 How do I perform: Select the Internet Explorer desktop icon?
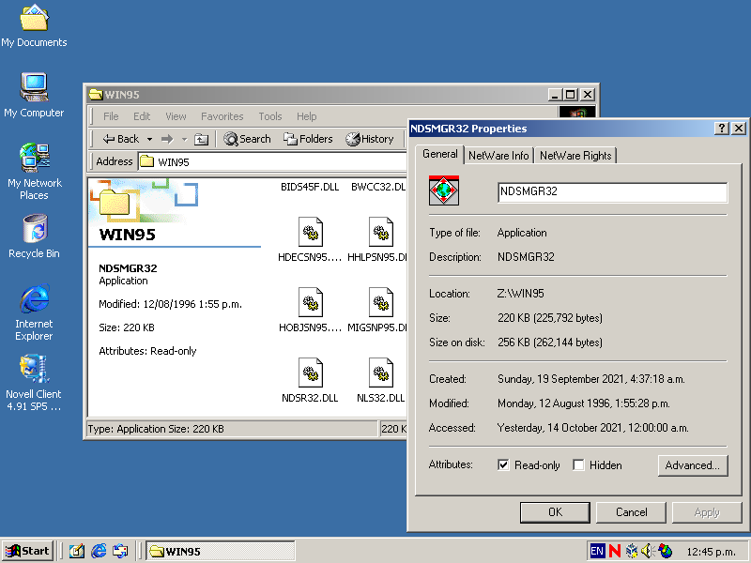[34, 312]
